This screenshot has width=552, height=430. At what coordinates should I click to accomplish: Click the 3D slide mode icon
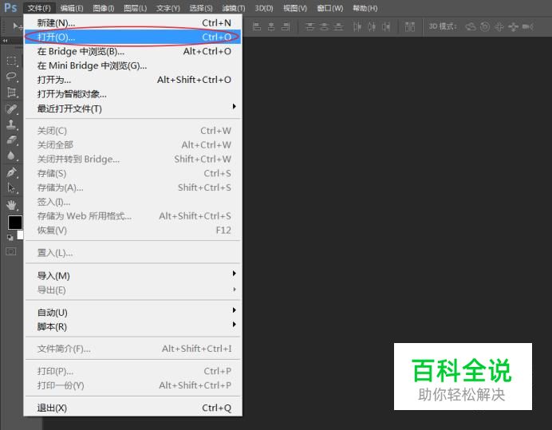[513, 26]
